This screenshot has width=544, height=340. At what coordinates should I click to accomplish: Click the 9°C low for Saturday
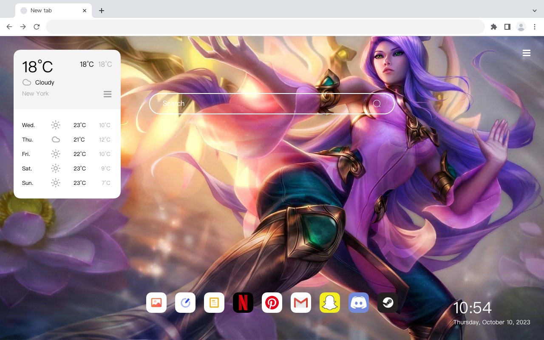(x=106, y=168)
